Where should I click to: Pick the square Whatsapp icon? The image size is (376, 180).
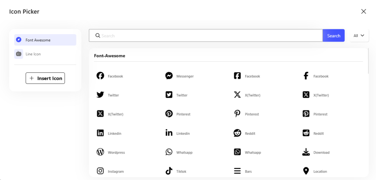click(237, 152)
